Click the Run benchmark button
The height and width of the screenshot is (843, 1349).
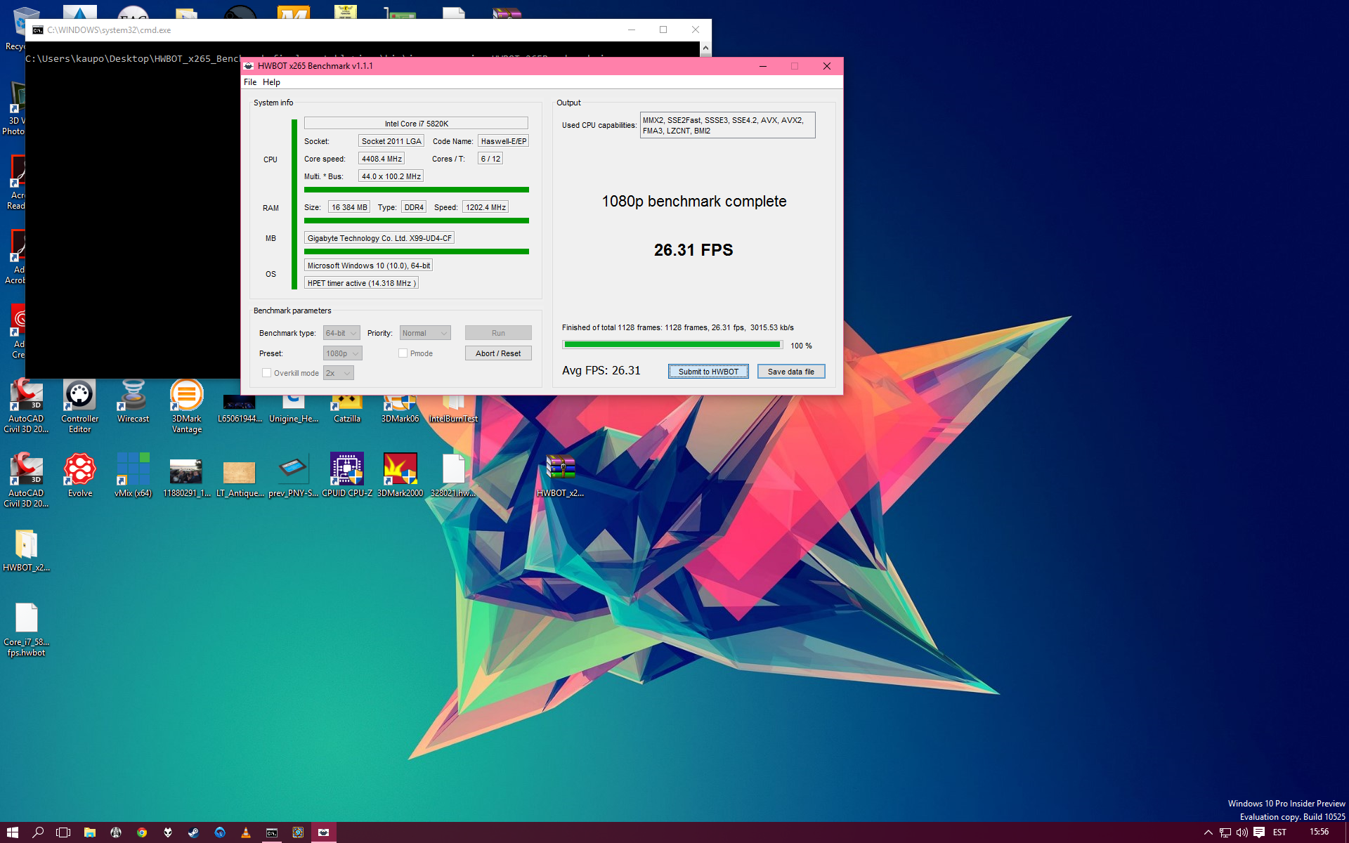[x=498, y=333]
